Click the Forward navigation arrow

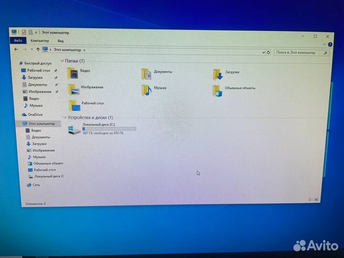pyautogui.click(x=25, y=50)
